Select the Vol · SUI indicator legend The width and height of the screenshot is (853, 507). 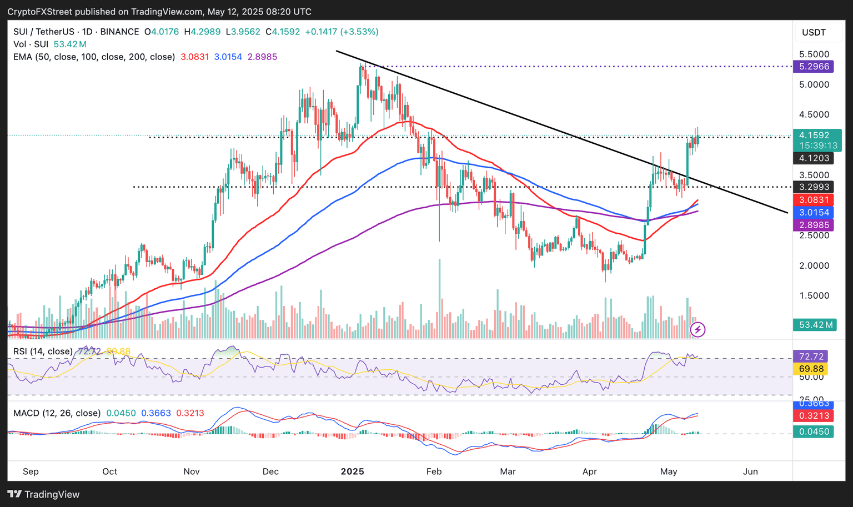click(31, 44)
